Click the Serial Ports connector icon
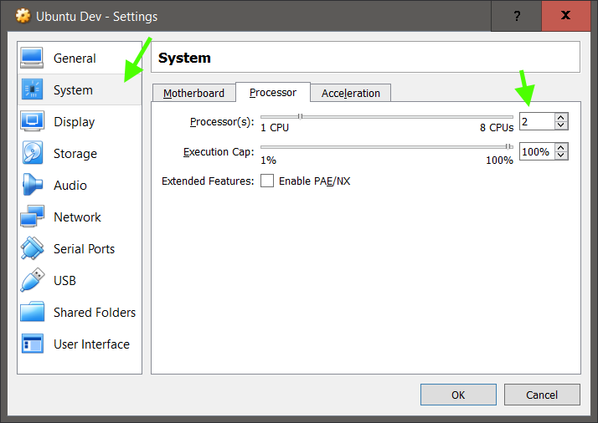 pos(32,248)
